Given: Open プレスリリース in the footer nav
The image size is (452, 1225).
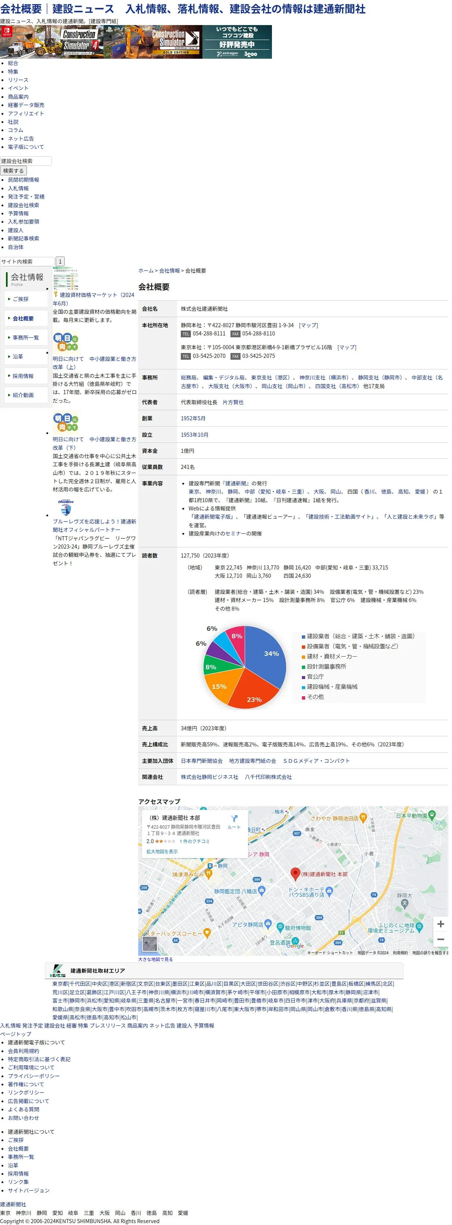Looking at the screenshot, I should pyautogui.click(x=108, y=1026).
